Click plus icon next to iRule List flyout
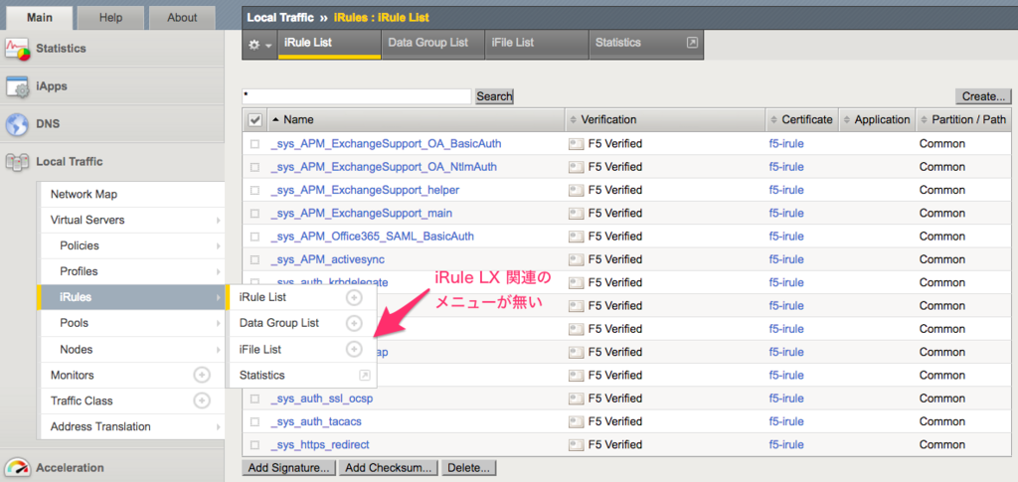This screenshot has height=482, width=1018. (353, 298)
